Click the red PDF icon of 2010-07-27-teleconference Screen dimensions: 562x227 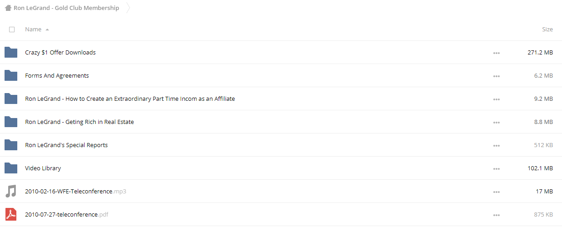pyautogui.click(x=10, y=214)
